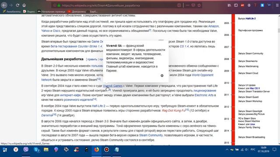Image resolution: width=280 pixels, height=157 pixels.
Task: Open the Windows notification center icon
Action: [x=274, y=150]
